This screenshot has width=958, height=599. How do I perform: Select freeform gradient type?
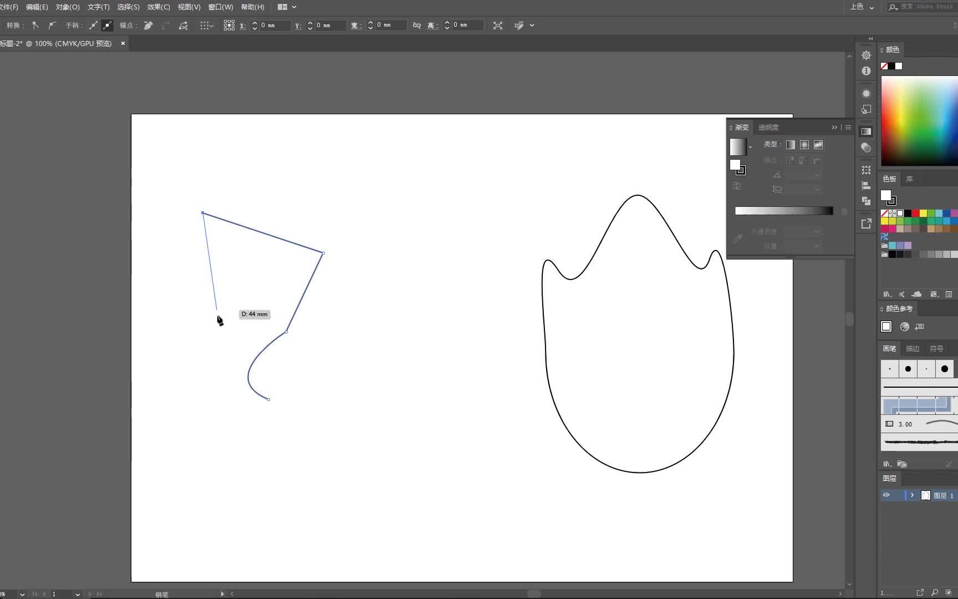(x=818, y=145)
